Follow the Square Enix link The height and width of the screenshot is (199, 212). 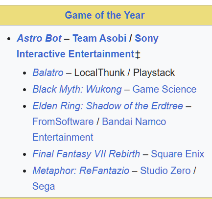[177, 154]
